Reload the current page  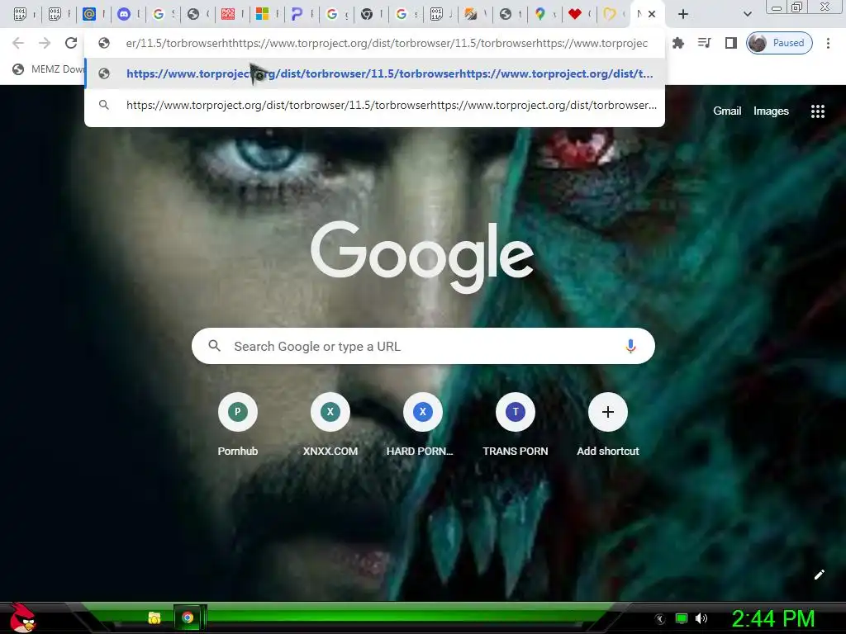click(71, 43)
